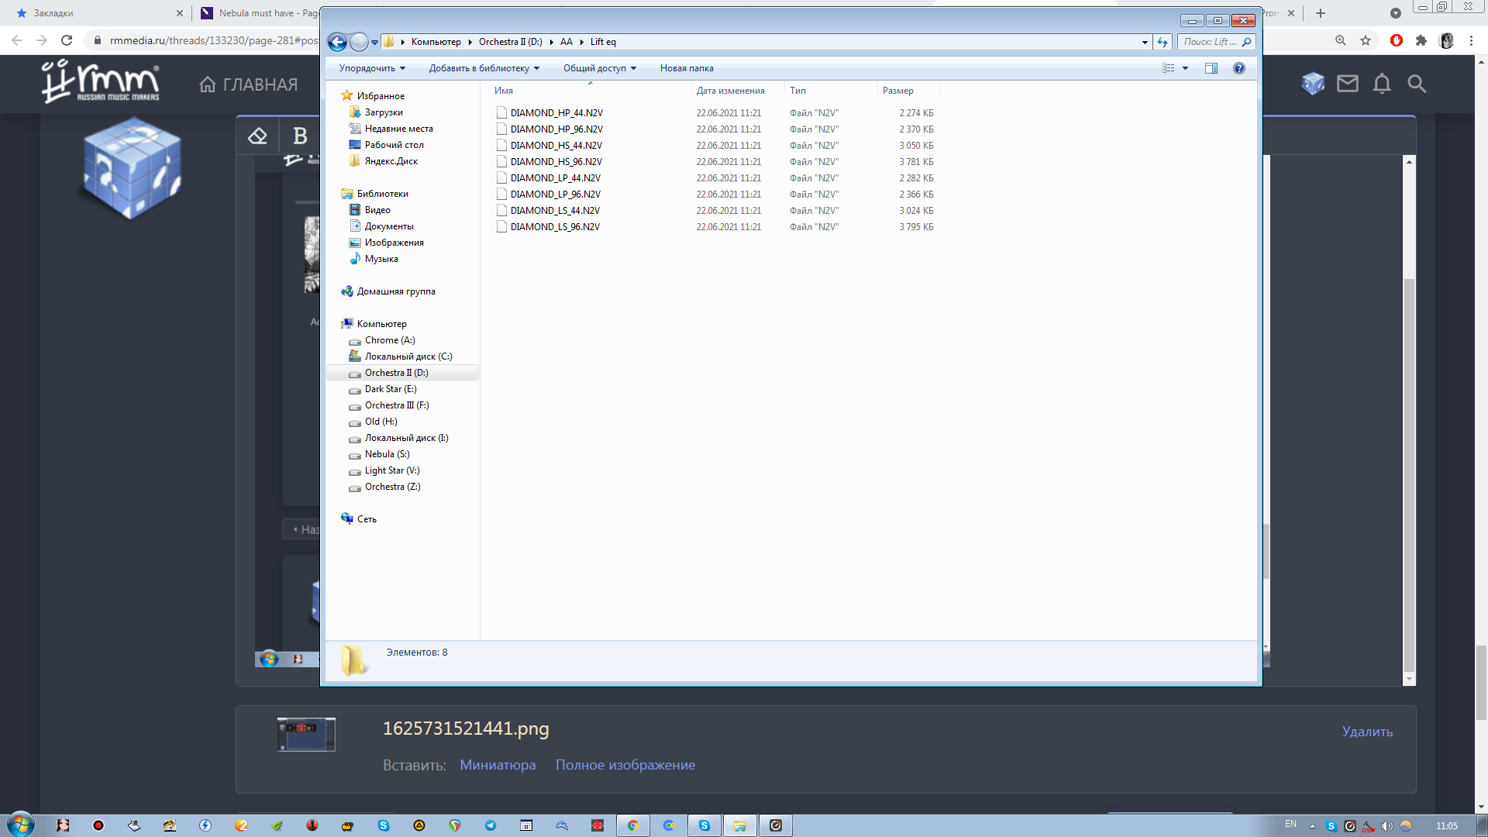Click the Explorer back navigation arrow
Screen dimensions: 1488x837
click(x=337, y=42)
